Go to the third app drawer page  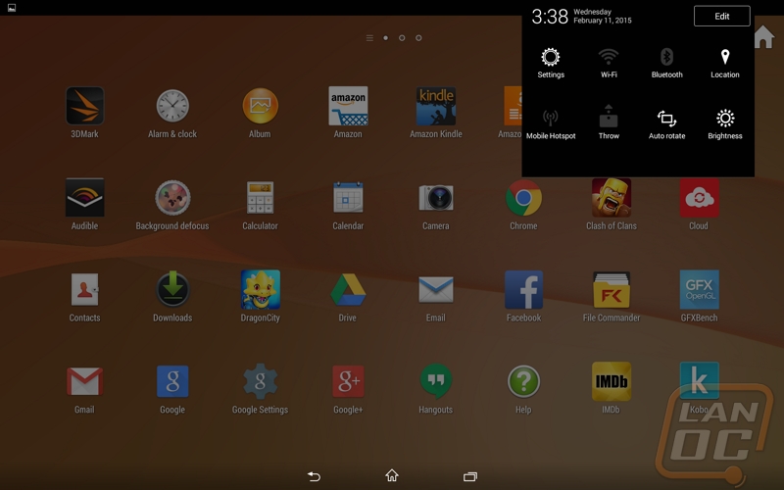(418, 38)
